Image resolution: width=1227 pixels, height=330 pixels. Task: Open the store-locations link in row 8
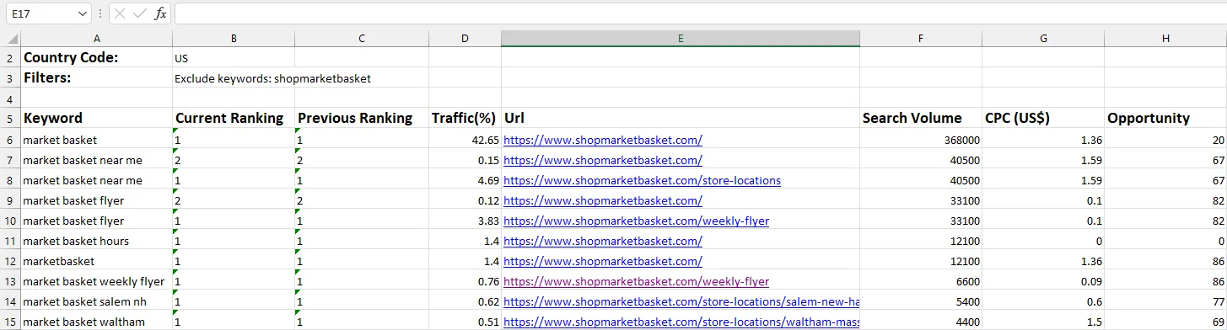tap(642, 180)
